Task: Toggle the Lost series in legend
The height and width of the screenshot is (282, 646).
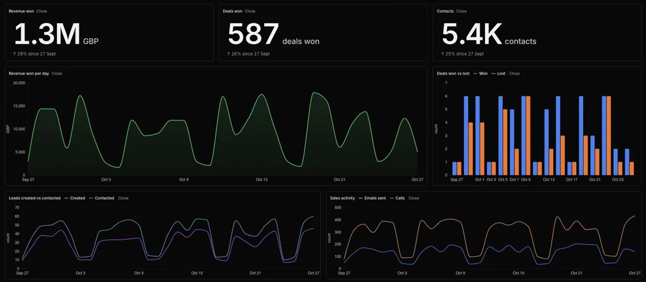Action: point(499,73)
